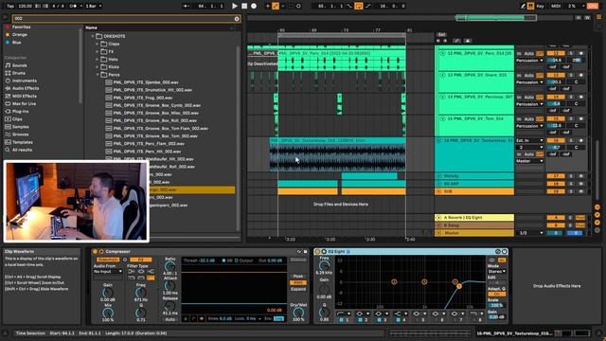
Task: Open the Drums browser category
Action: [x=19, y=73]
